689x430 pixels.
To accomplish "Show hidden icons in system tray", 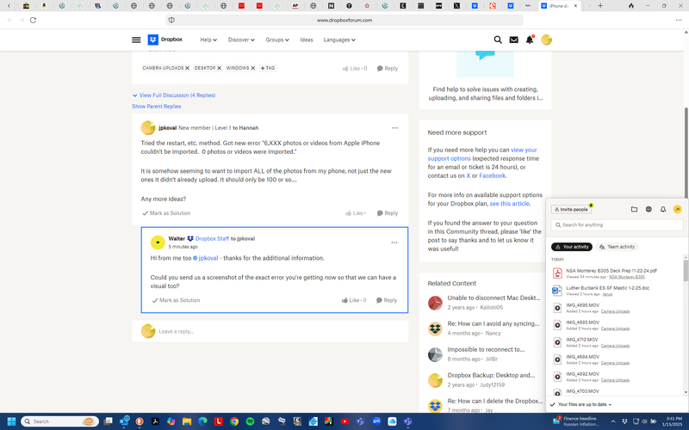I will pos(613,421).
